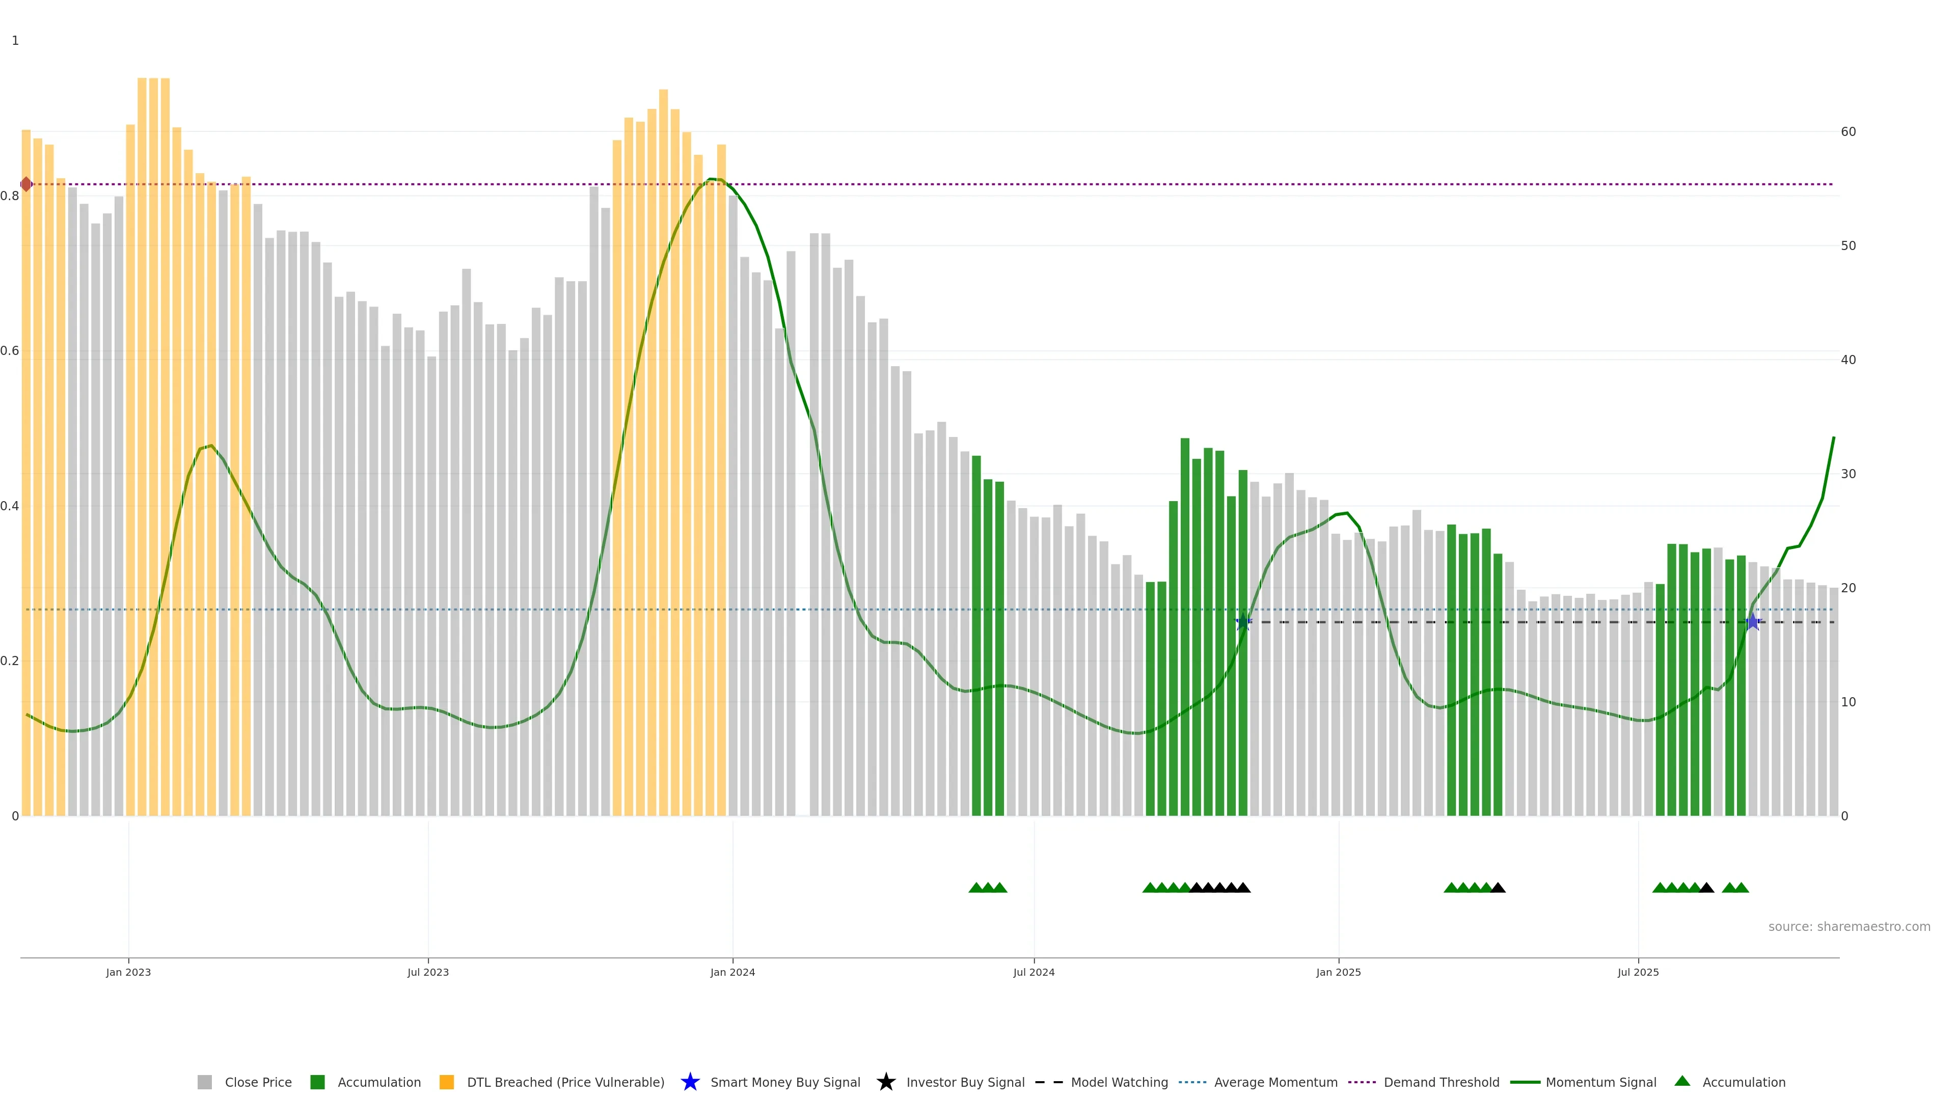Image resolution: width=1956 pixels, height=1100 pixels.
Task: Click the green Accumulation triangle legend icon
Action: tap(1682, 1081)
